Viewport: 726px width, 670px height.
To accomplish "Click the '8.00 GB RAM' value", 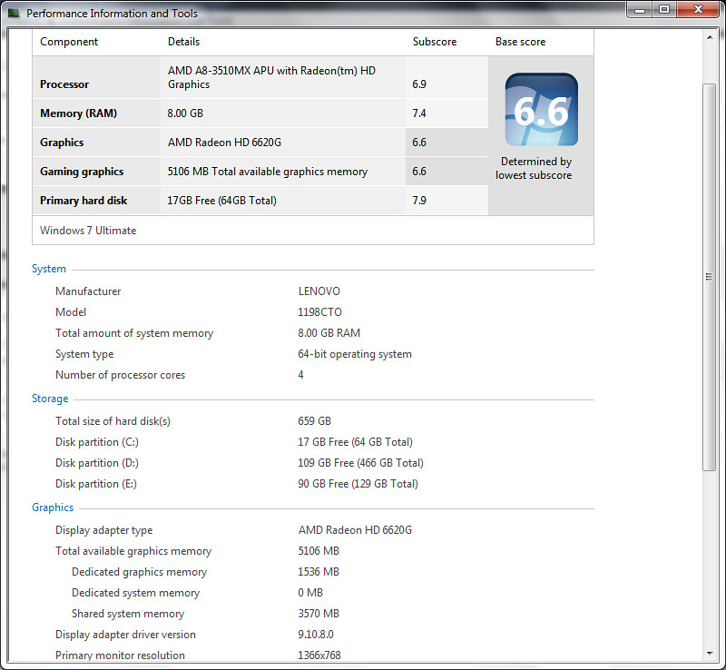I will tap(329, 333).
